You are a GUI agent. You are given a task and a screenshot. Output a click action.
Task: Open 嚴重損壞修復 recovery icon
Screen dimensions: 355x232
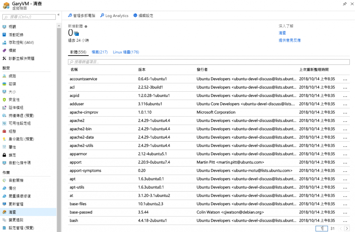click(4, 196)
